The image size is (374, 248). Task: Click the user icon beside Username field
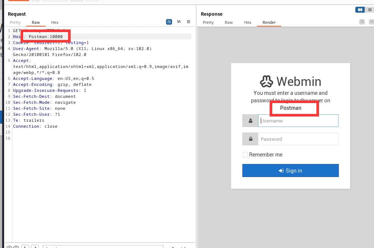pyautogui.click(x=250, y=121)
